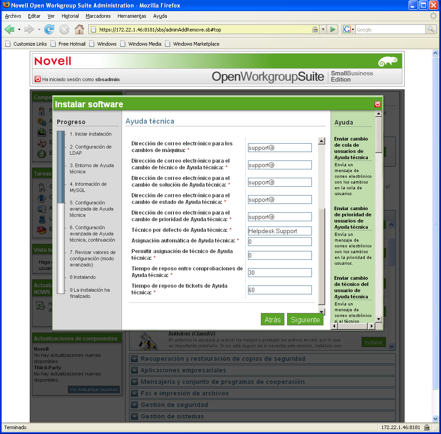Click the Instalar button for Antivirus
Image resolution: width=441 pixels, height=434 pixels.
(374, 342)
